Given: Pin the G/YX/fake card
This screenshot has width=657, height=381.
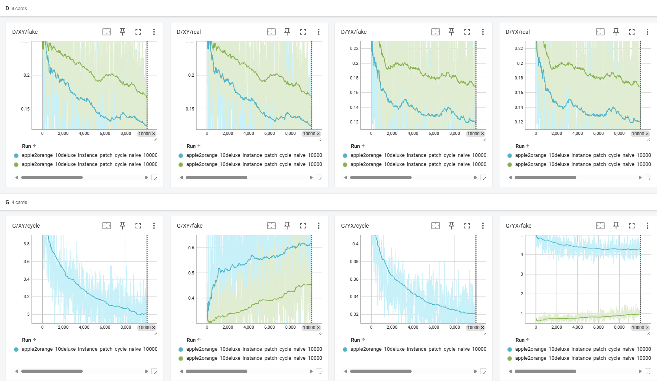Looking at the screenshot, I should click(616, 226).
